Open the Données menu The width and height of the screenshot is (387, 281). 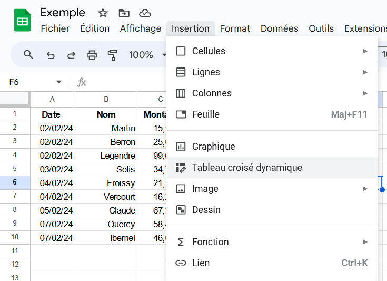click(x=280, y=28)
